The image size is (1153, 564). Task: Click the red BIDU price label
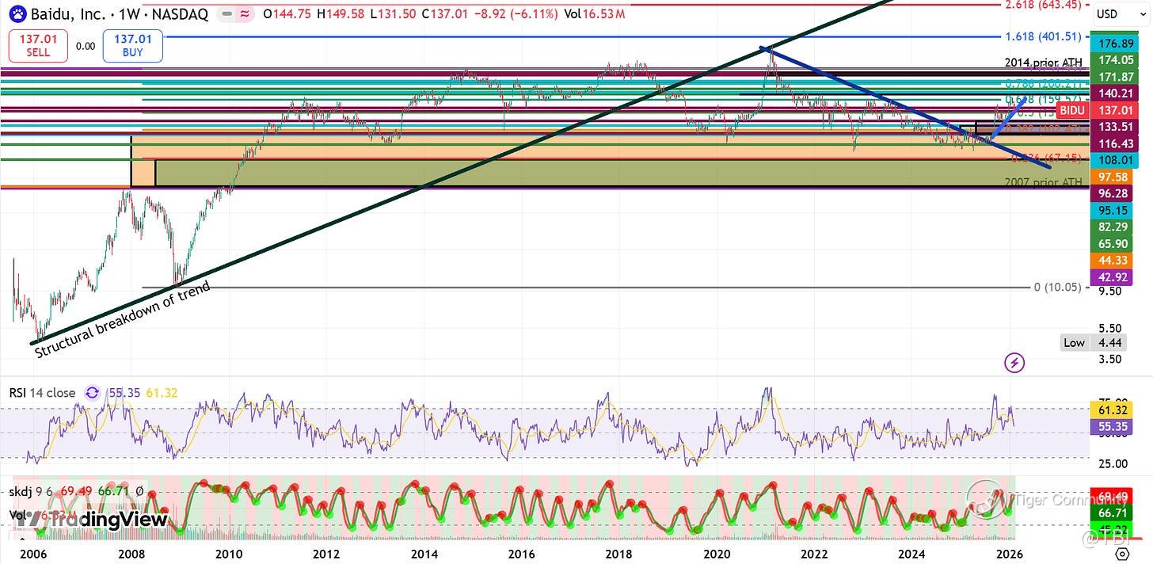point(1071,110)
